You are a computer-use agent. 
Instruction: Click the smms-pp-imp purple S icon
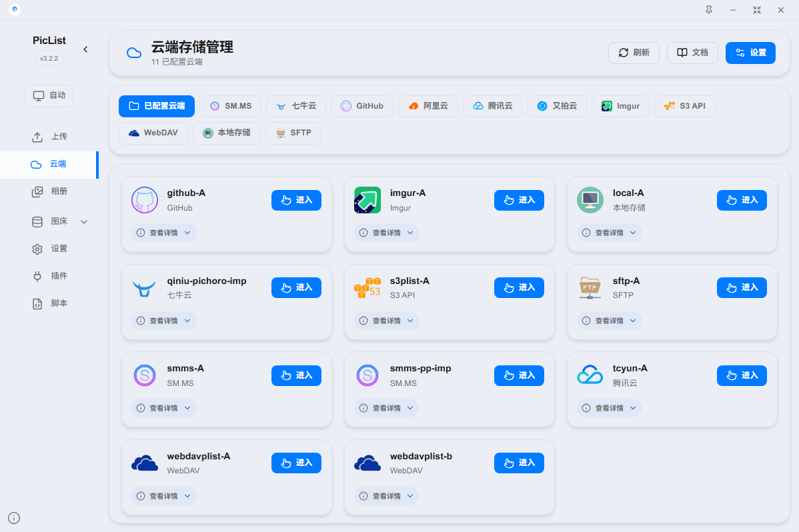(x=367, y=375)
